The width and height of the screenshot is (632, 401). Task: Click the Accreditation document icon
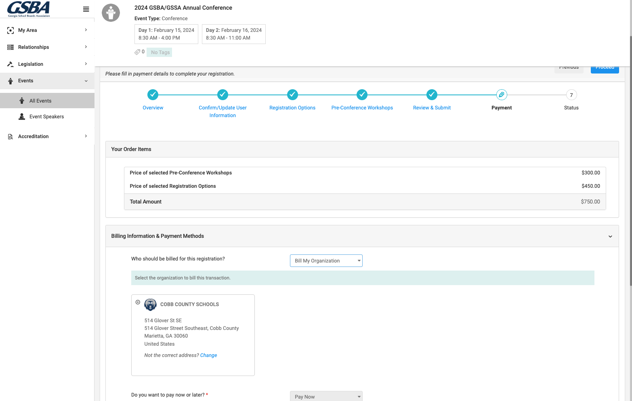pyautogui.click(x=10, y=136)
